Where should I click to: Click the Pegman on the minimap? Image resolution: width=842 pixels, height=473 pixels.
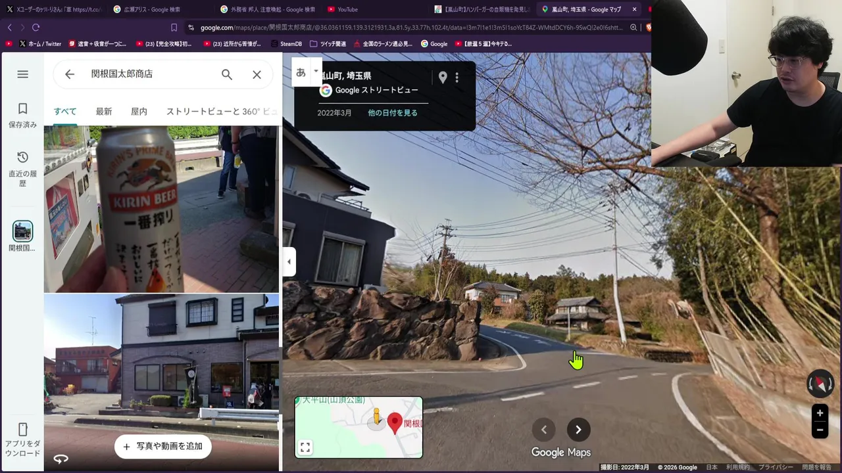pos(376,418)
